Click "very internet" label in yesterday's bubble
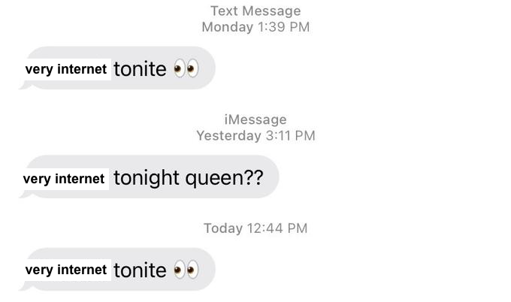 64,179
